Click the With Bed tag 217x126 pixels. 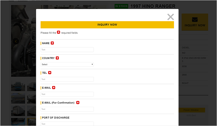click(191, 115)
